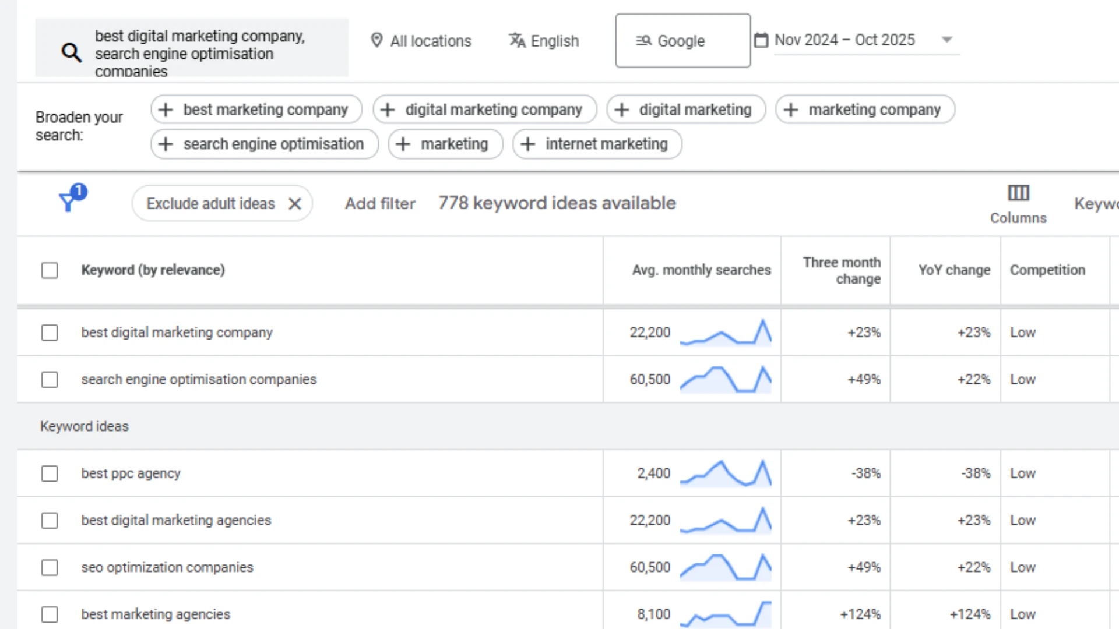This screenshot has width=1119, height=629.
Task: Click the Nov 2024 – Oct 2025 date text
Action: [x=844, y=40]
